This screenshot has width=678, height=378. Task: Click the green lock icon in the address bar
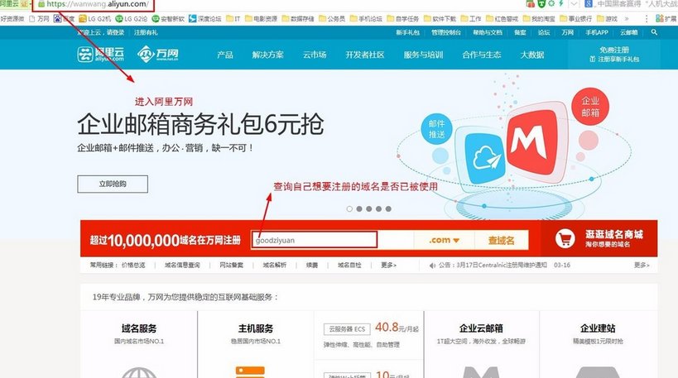pyautogui.click(x=41, y=4)
